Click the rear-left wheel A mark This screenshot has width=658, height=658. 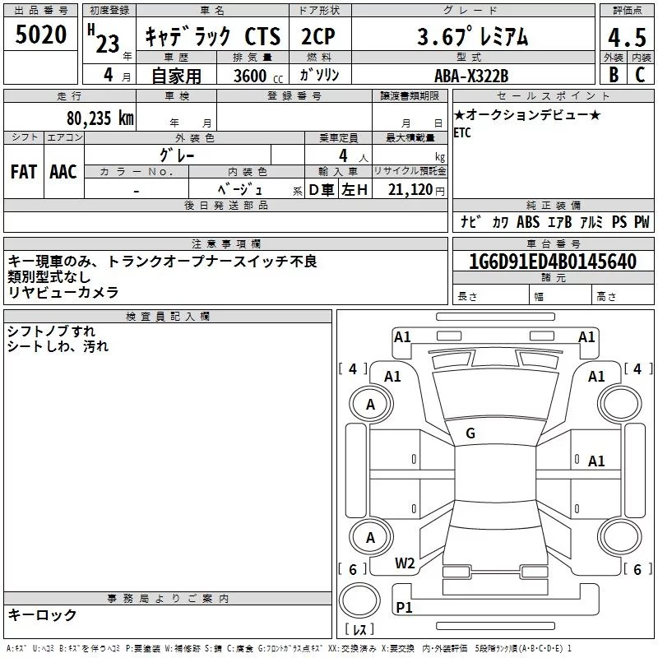pos(370,538)
